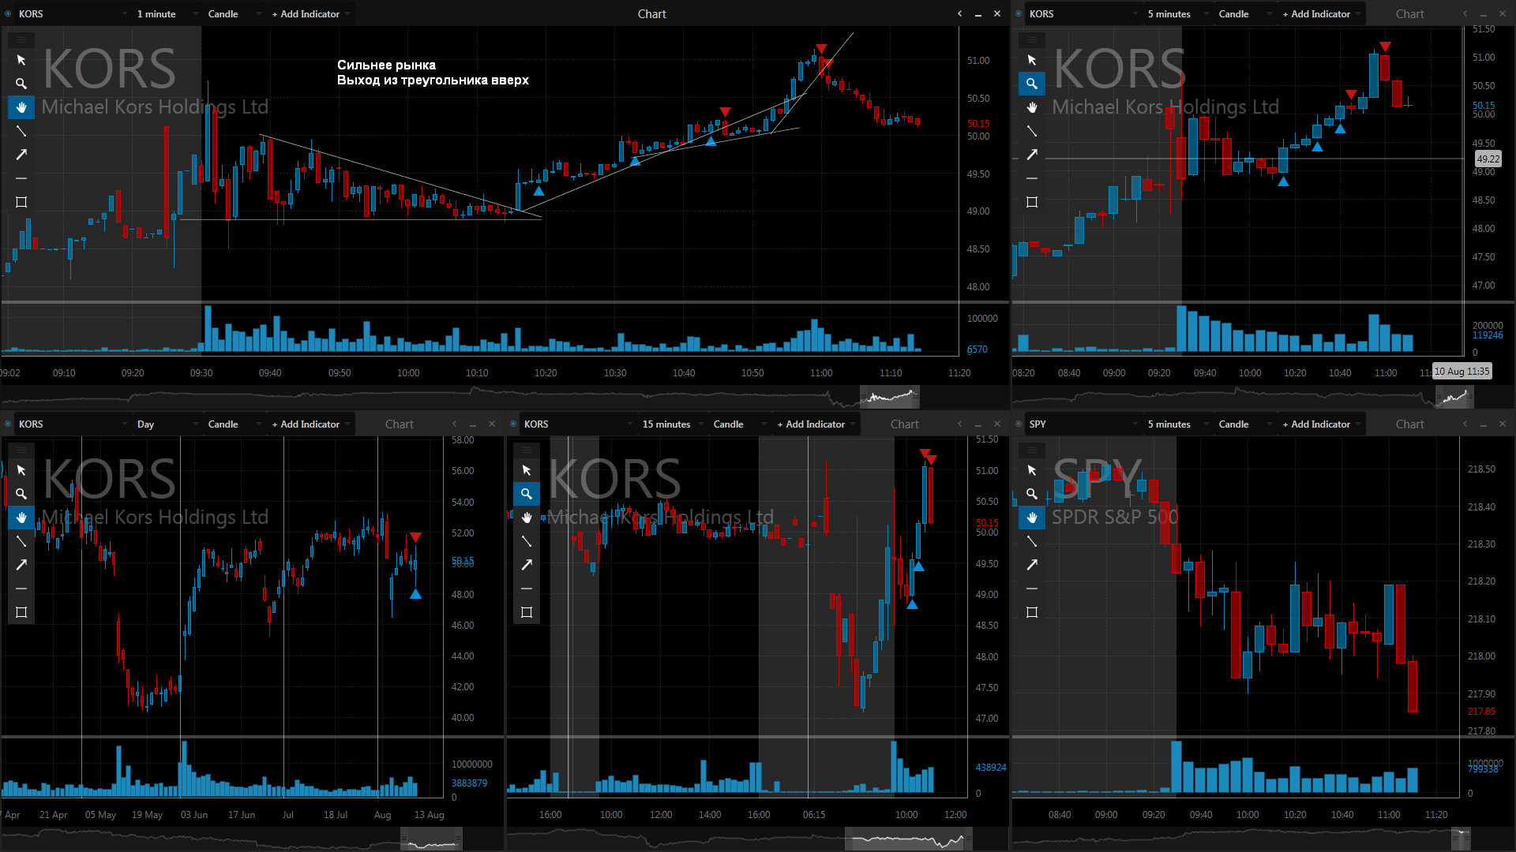Toggle the link indicator dot of 15 minutes KORS chart
Screen dimensions: 1516x852
[513, 424]
